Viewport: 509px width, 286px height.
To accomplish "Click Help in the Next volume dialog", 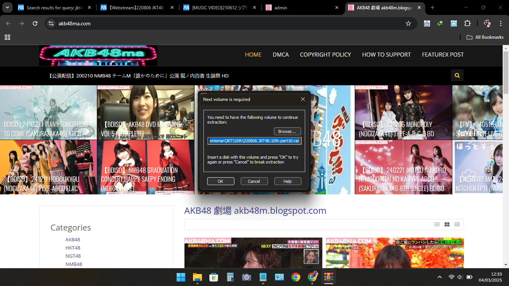I will pos(288,181).
